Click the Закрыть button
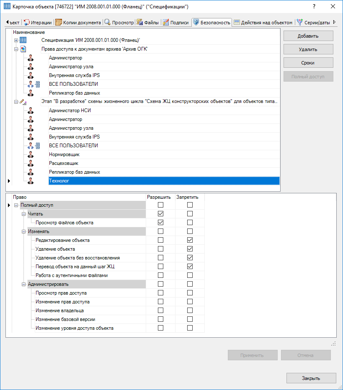This screenshot has height=390, width=343. pos(311,378)
